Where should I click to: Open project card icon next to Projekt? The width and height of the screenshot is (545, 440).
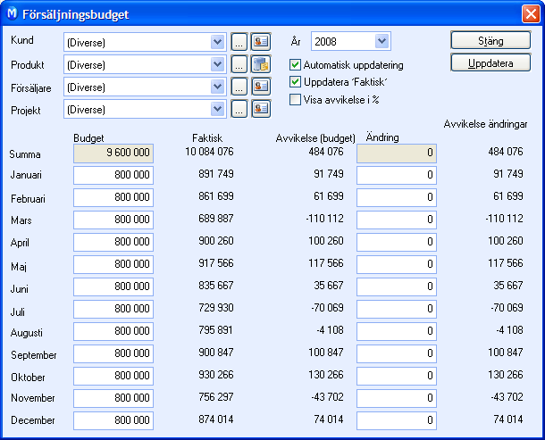[261, 109]
